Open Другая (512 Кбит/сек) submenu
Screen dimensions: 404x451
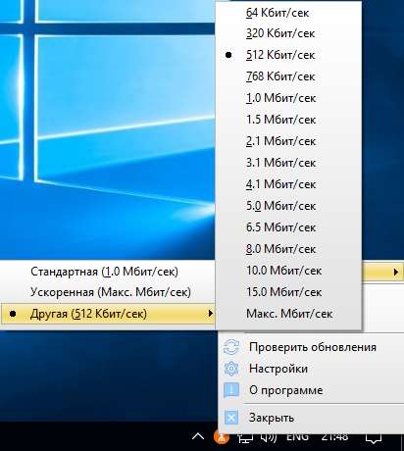(108, 314)
